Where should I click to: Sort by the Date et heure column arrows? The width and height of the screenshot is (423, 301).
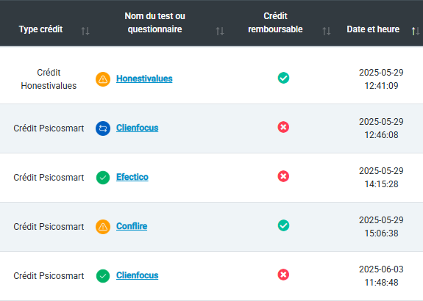pos(416,32)
